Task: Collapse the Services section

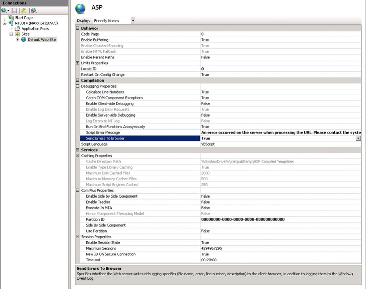Action: coord(78,150)
